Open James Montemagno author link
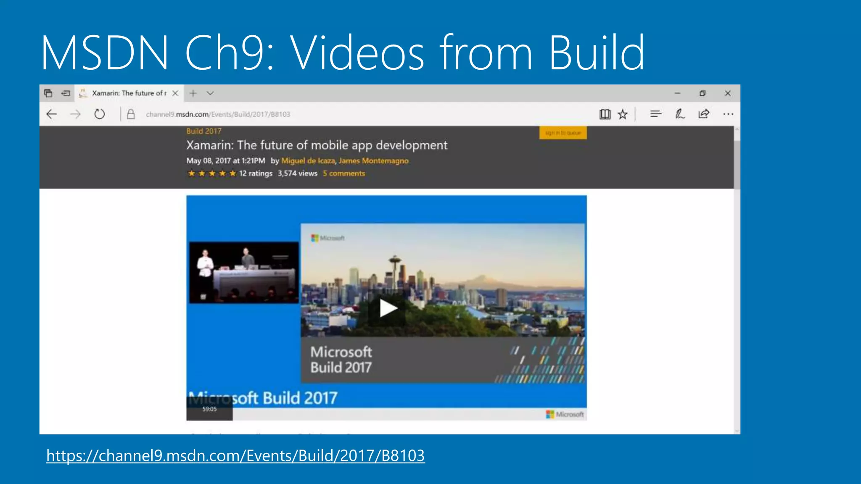 pos(374,161)
